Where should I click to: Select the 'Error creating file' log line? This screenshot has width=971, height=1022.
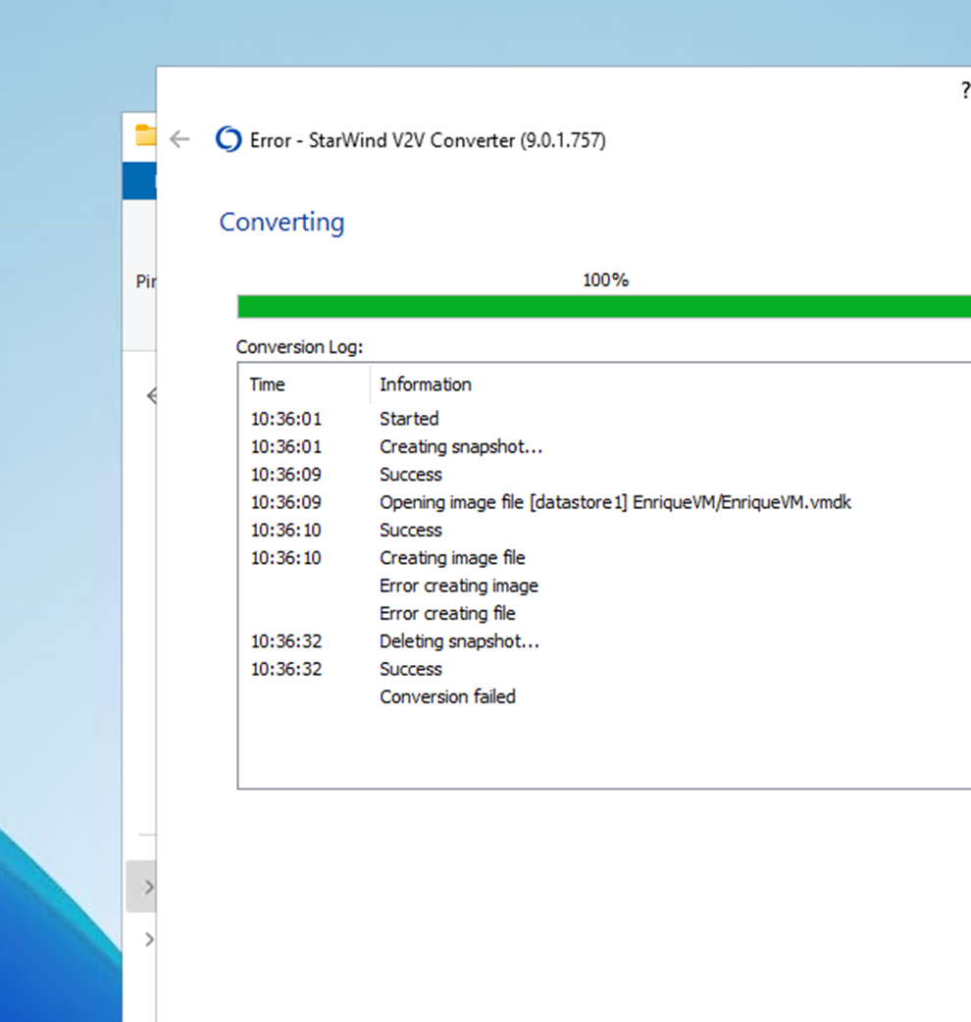point(447,613)
